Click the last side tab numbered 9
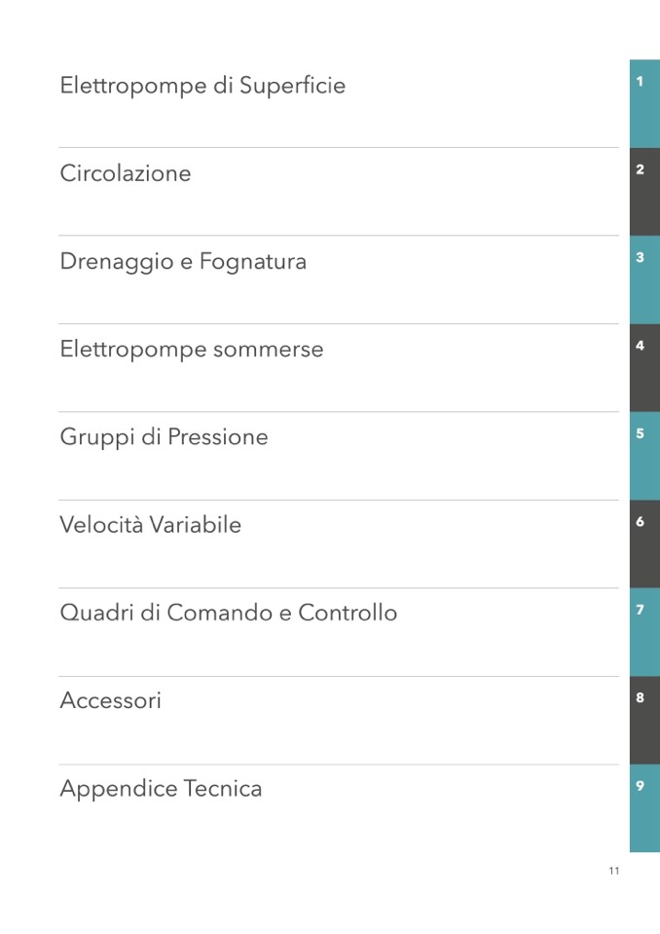 pyautogui.click(x=643, y=807)
